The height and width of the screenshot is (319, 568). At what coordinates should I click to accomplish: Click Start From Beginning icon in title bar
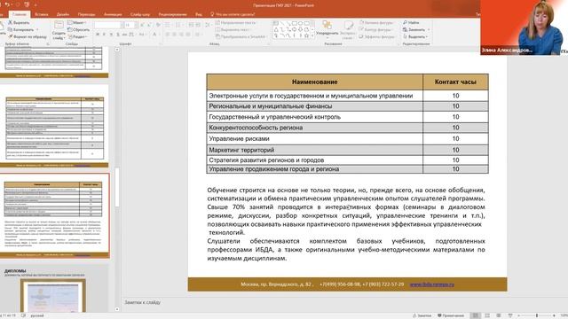click(x=27, y=4)
